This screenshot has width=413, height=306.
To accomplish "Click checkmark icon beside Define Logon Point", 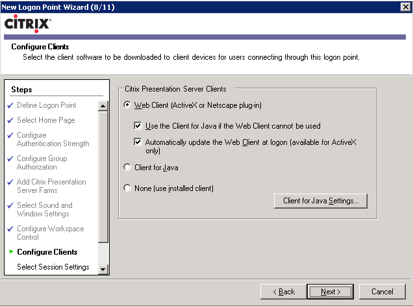I will pos(10,105).
